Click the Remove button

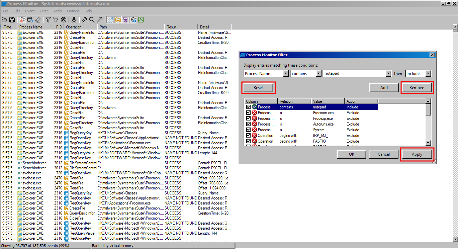[417, 88]
